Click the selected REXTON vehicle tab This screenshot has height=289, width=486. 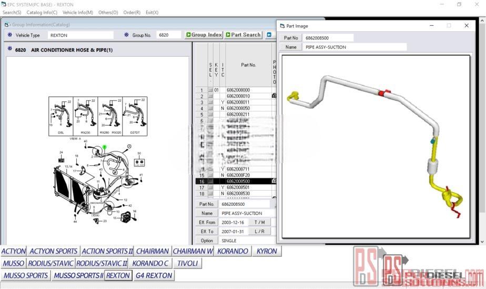click(118, 275)
